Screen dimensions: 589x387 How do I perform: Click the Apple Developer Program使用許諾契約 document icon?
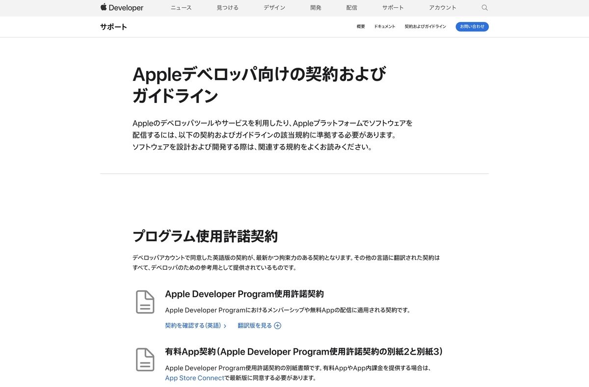coord(145,302)
